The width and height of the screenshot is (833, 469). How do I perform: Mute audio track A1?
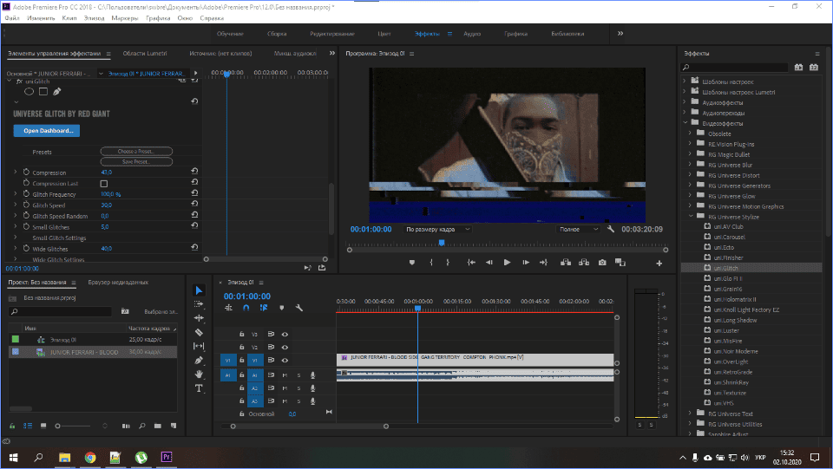point(285,375)
